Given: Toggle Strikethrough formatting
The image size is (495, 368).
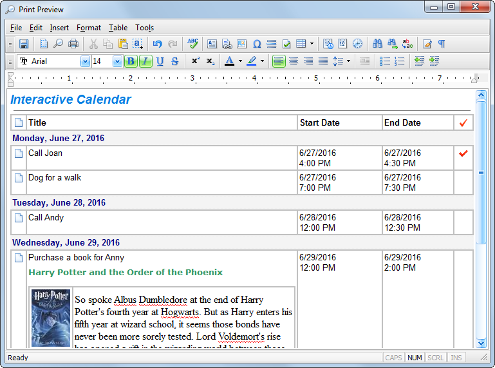Looking at the screenshot, I should click(x=174, y=61).
